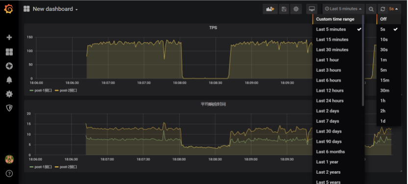Save the dashboard with floppy icon
This screenshot has height=184, width=408.
(x=284, y=9)
